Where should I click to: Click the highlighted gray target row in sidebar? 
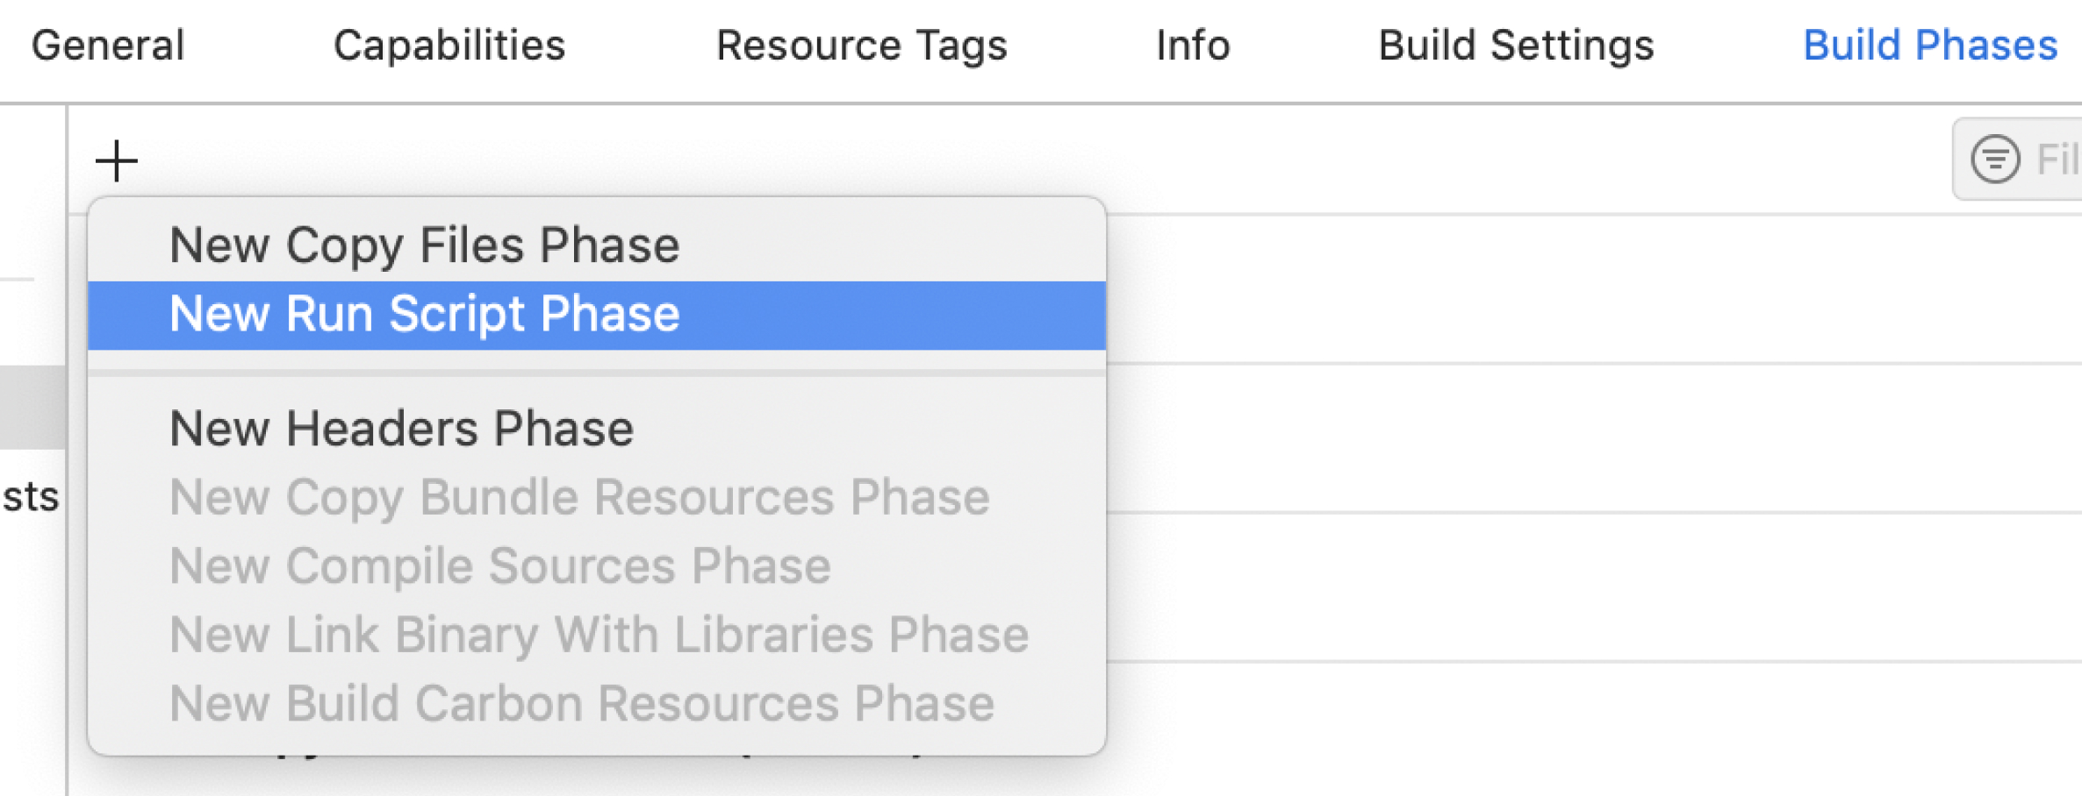[x=32, y=408]
